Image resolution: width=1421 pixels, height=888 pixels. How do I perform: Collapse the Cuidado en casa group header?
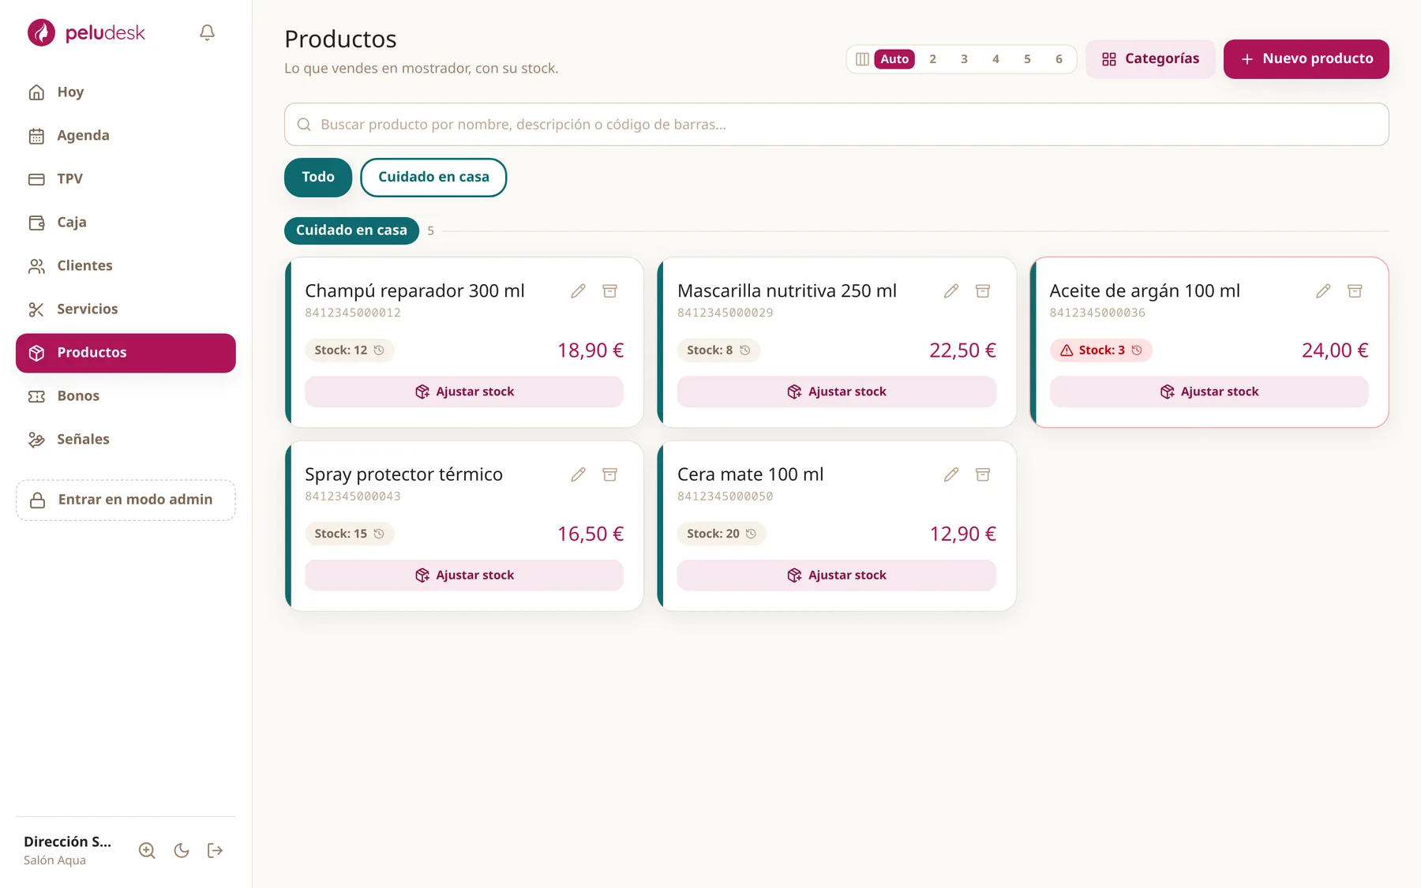tap(351, 230)
